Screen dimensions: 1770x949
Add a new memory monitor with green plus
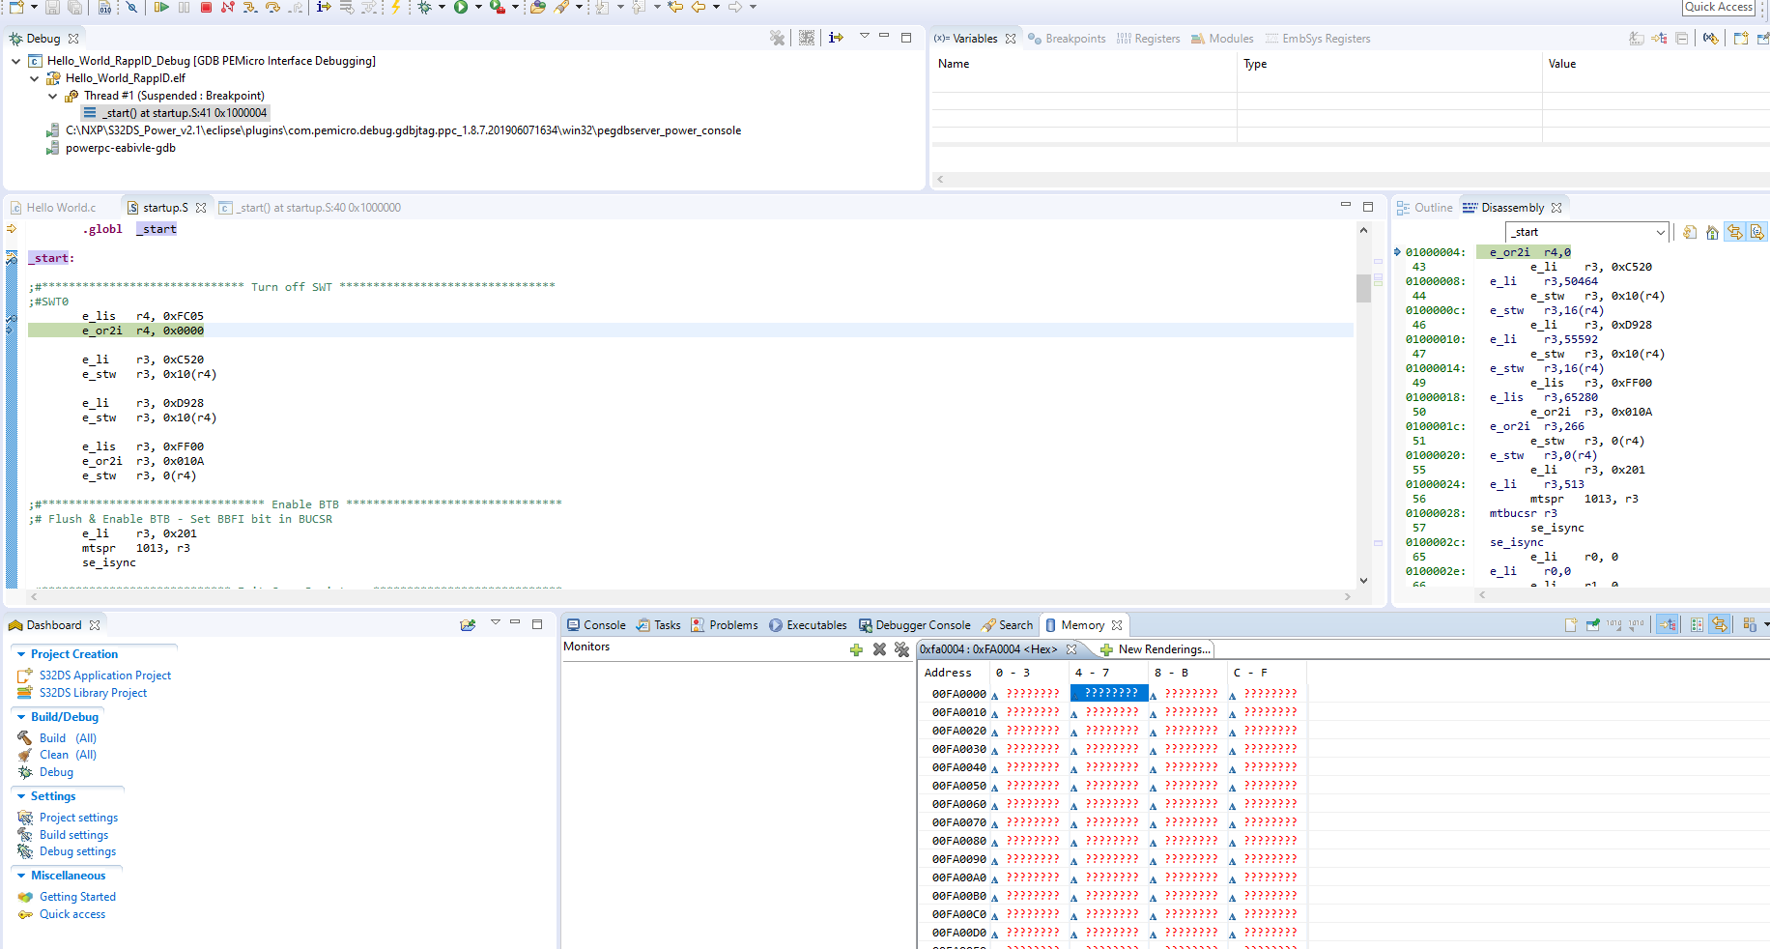pos(857,648)
